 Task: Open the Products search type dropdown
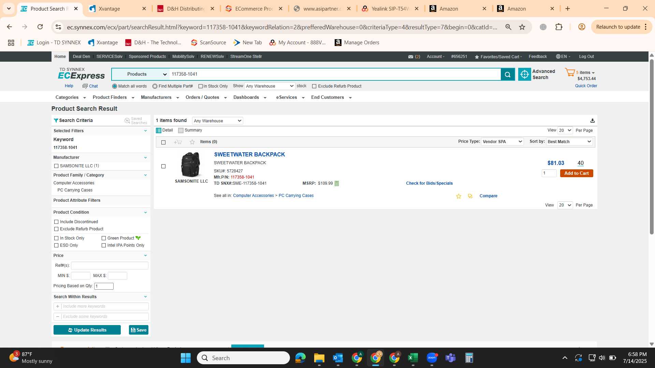[140, 74]
